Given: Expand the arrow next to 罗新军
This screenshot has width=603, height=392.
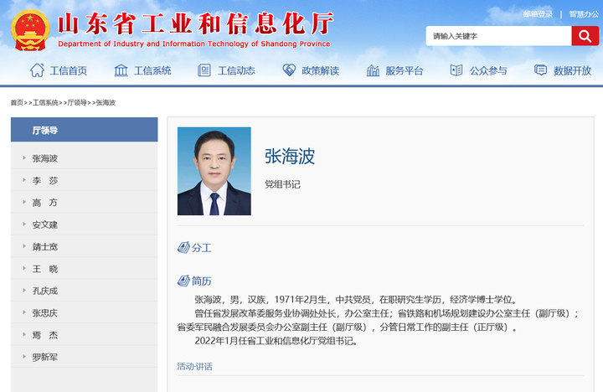Looking at the screenshot, I should pyautogui.click(x=23, y=358).
